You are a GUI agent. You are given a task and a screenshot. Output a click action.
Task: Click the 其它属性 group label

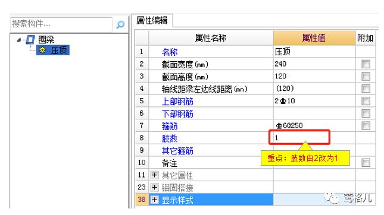[177, 175]
